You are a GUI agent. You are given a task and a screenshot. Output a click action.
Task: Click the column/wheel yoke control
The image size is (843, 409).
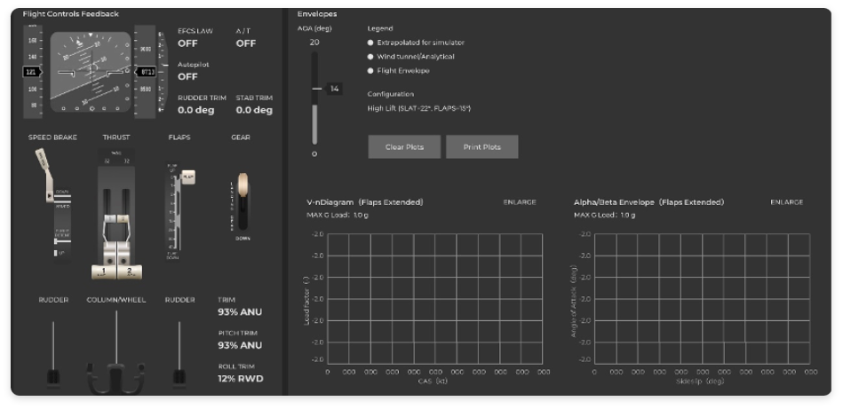point(115,377)
